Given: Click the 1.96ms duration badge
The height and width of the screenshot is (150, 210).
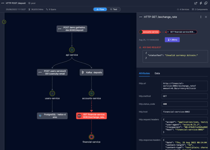Looking at the screenshot, I should [x=172, y=40].
